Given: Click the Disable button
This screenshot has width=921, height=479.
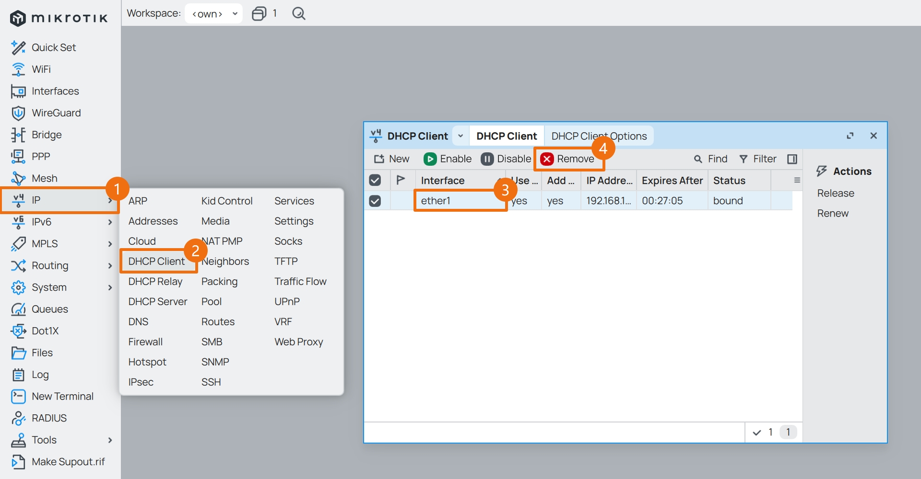Looking at the screenshot, I should coord(507,159).
